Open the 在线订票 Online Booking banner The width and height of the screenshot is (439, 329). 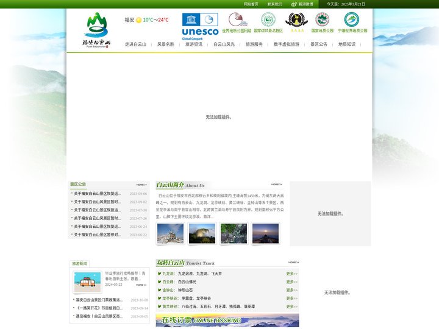point(227,320)
